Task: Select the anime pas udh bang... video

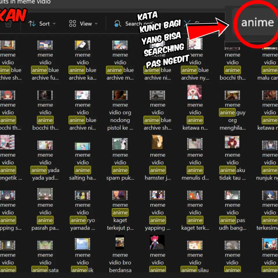Action: tap(233, 211)
